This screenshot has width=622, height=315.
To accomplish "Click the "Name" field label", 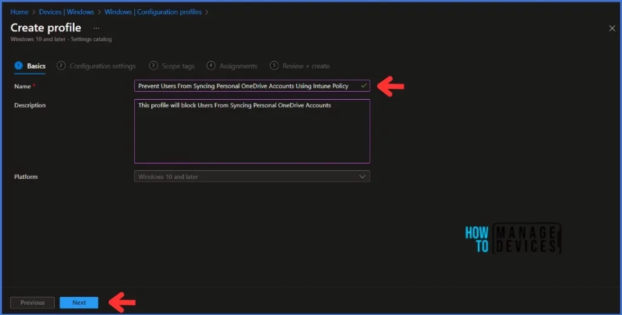I will tap(22, 86).
